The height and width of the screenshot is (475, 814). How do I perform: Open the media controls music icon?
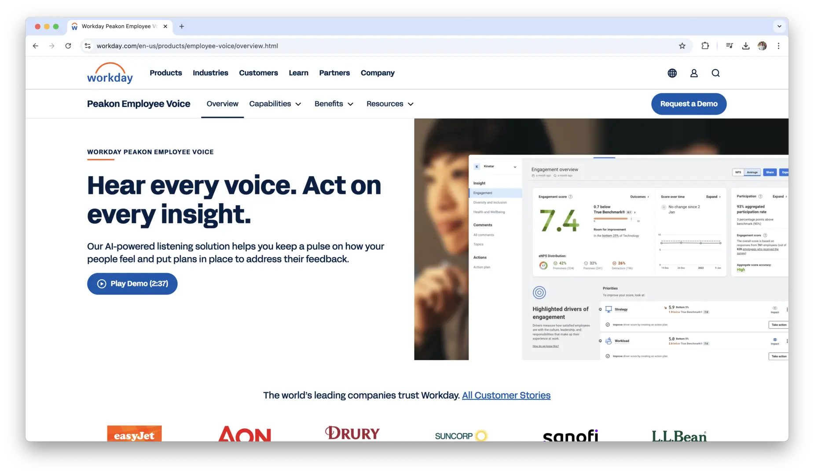coord(729,46)
